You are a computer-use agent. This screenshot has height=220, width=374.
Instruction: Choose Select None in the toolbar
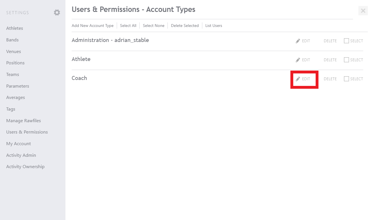click(x=154, y=26)
